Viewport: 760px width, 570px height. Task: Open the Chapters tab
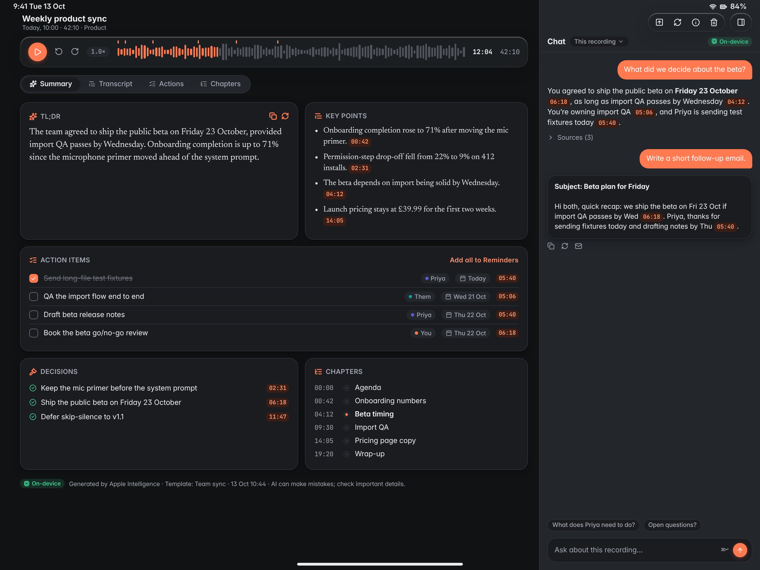[221, 84]
